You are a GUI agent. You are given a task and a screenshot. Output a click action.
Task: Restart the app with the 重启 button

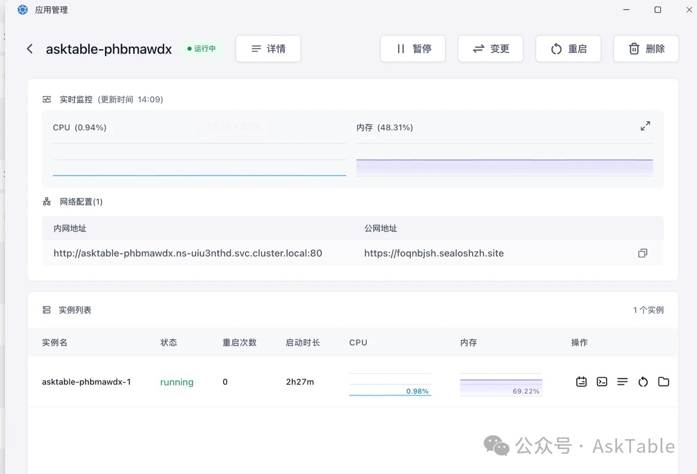click(568, 49)
